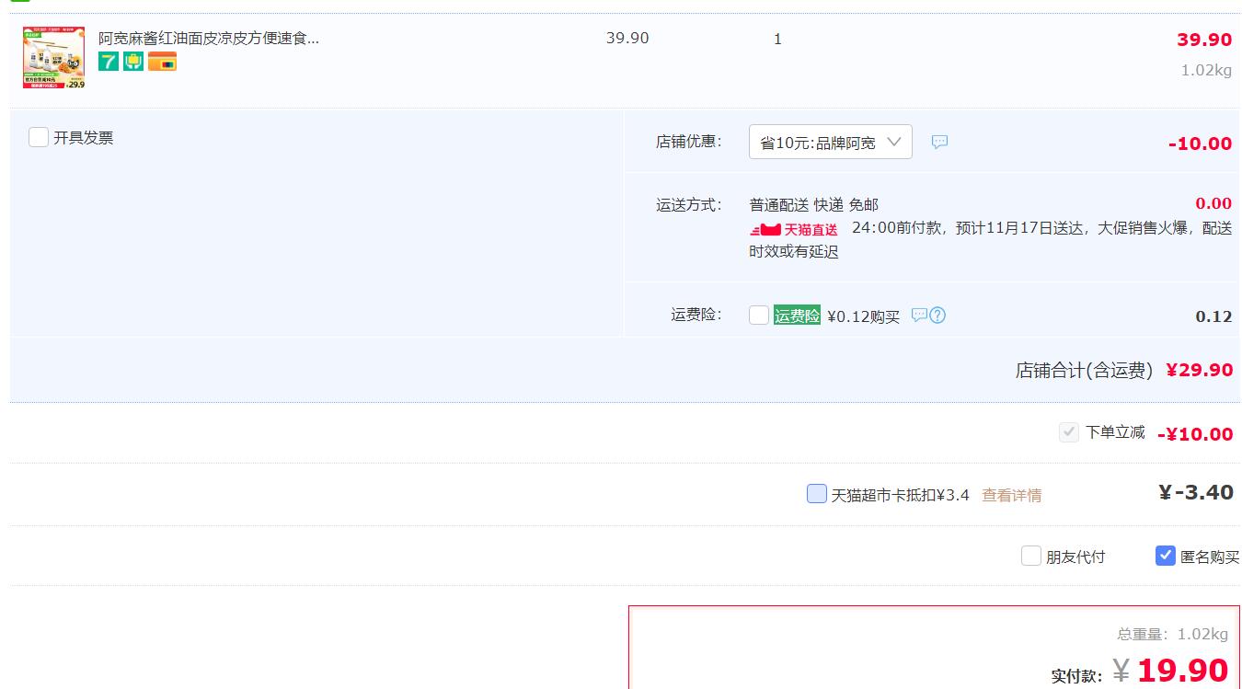Click the store total ¥29.90 amount
The image size is (1242, 689).
click(1200, 370)
